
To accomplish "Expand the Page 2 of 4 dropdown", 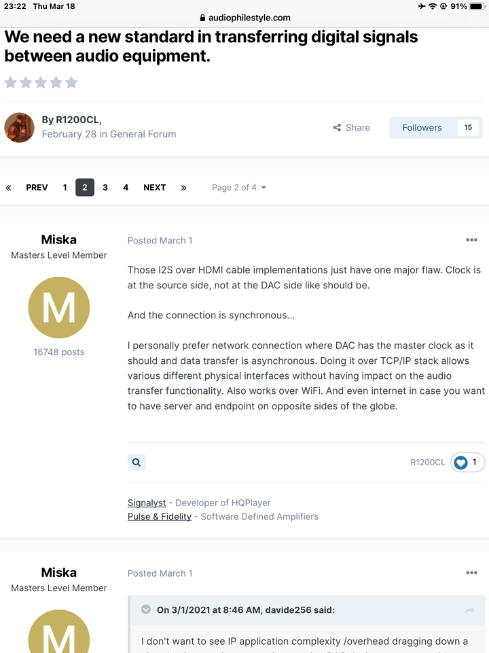I will 239,188.
